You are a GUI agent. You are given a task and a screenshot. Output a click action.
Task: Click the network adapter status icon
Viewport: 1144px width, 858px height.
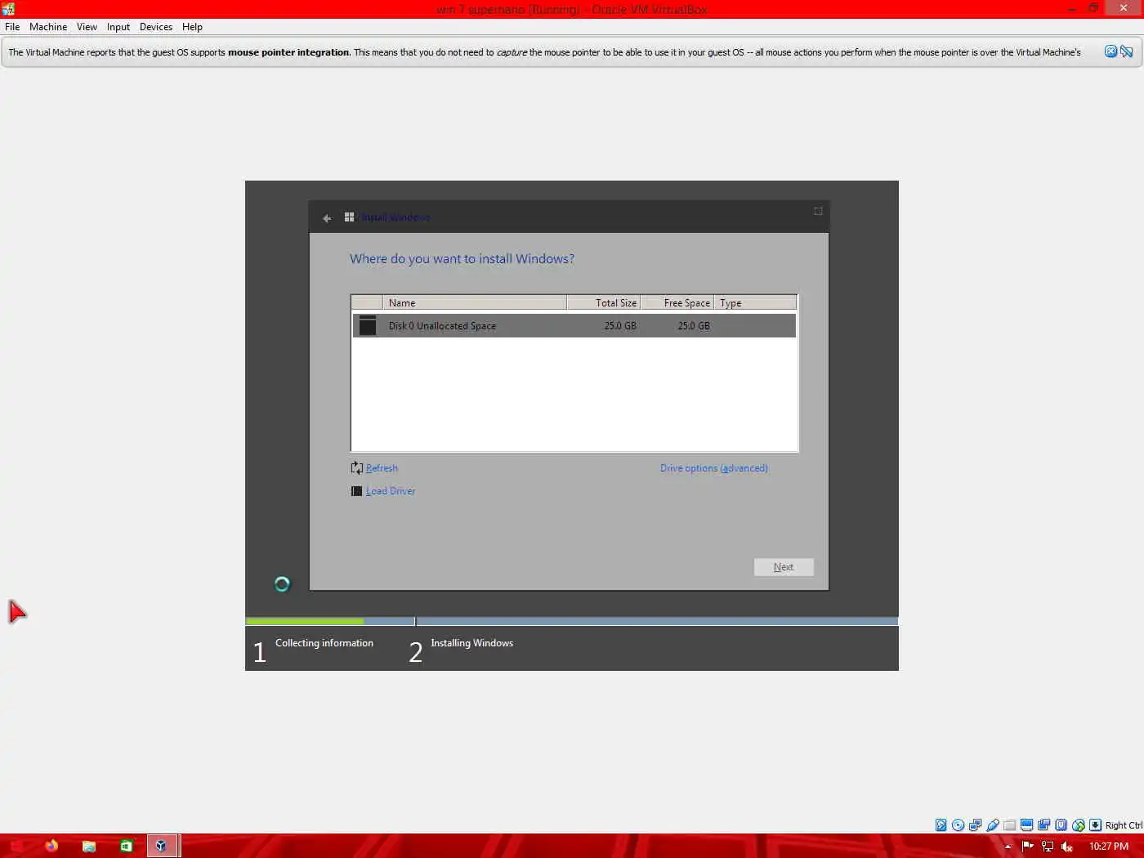click(x=975, y=825)
